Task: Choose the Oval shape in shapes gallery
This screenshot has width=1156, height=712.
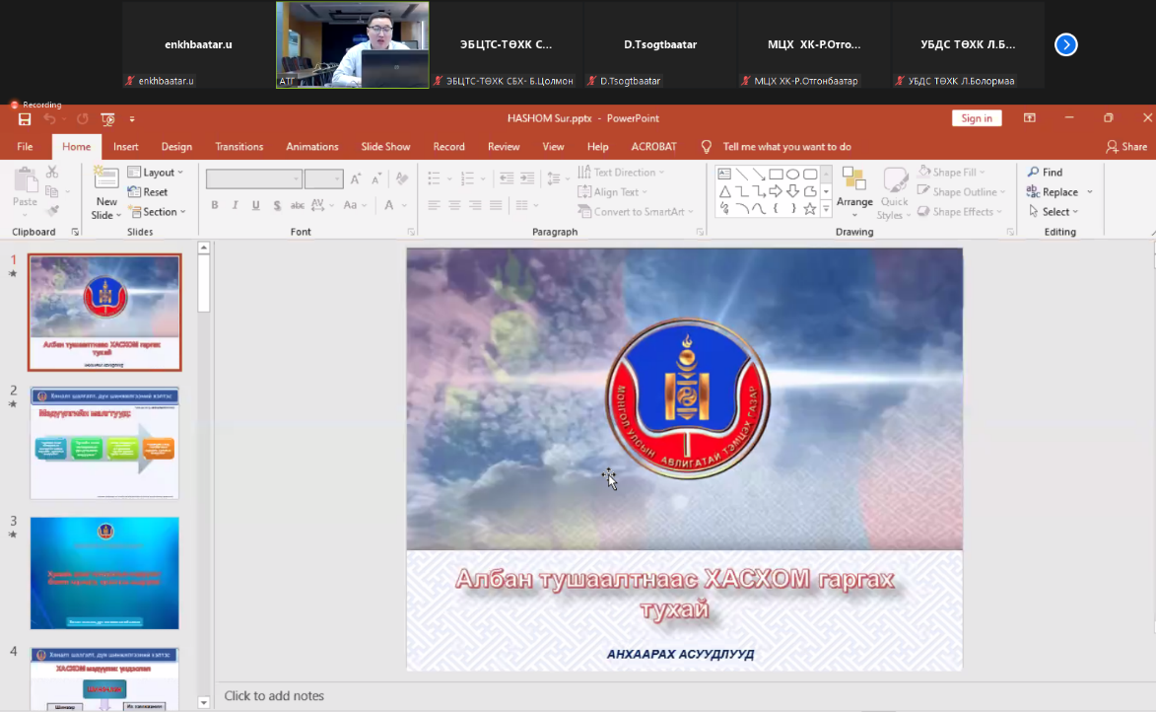Action: pos(792,175)
